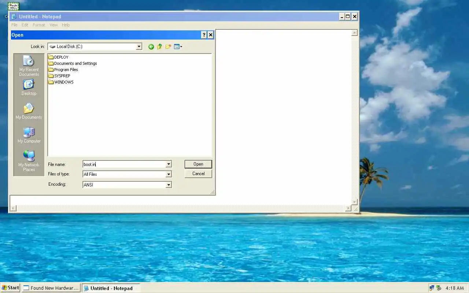This screenshot has height=293, width=469.
Task: Minimize the Notepad window
Action: coord(341,16)
